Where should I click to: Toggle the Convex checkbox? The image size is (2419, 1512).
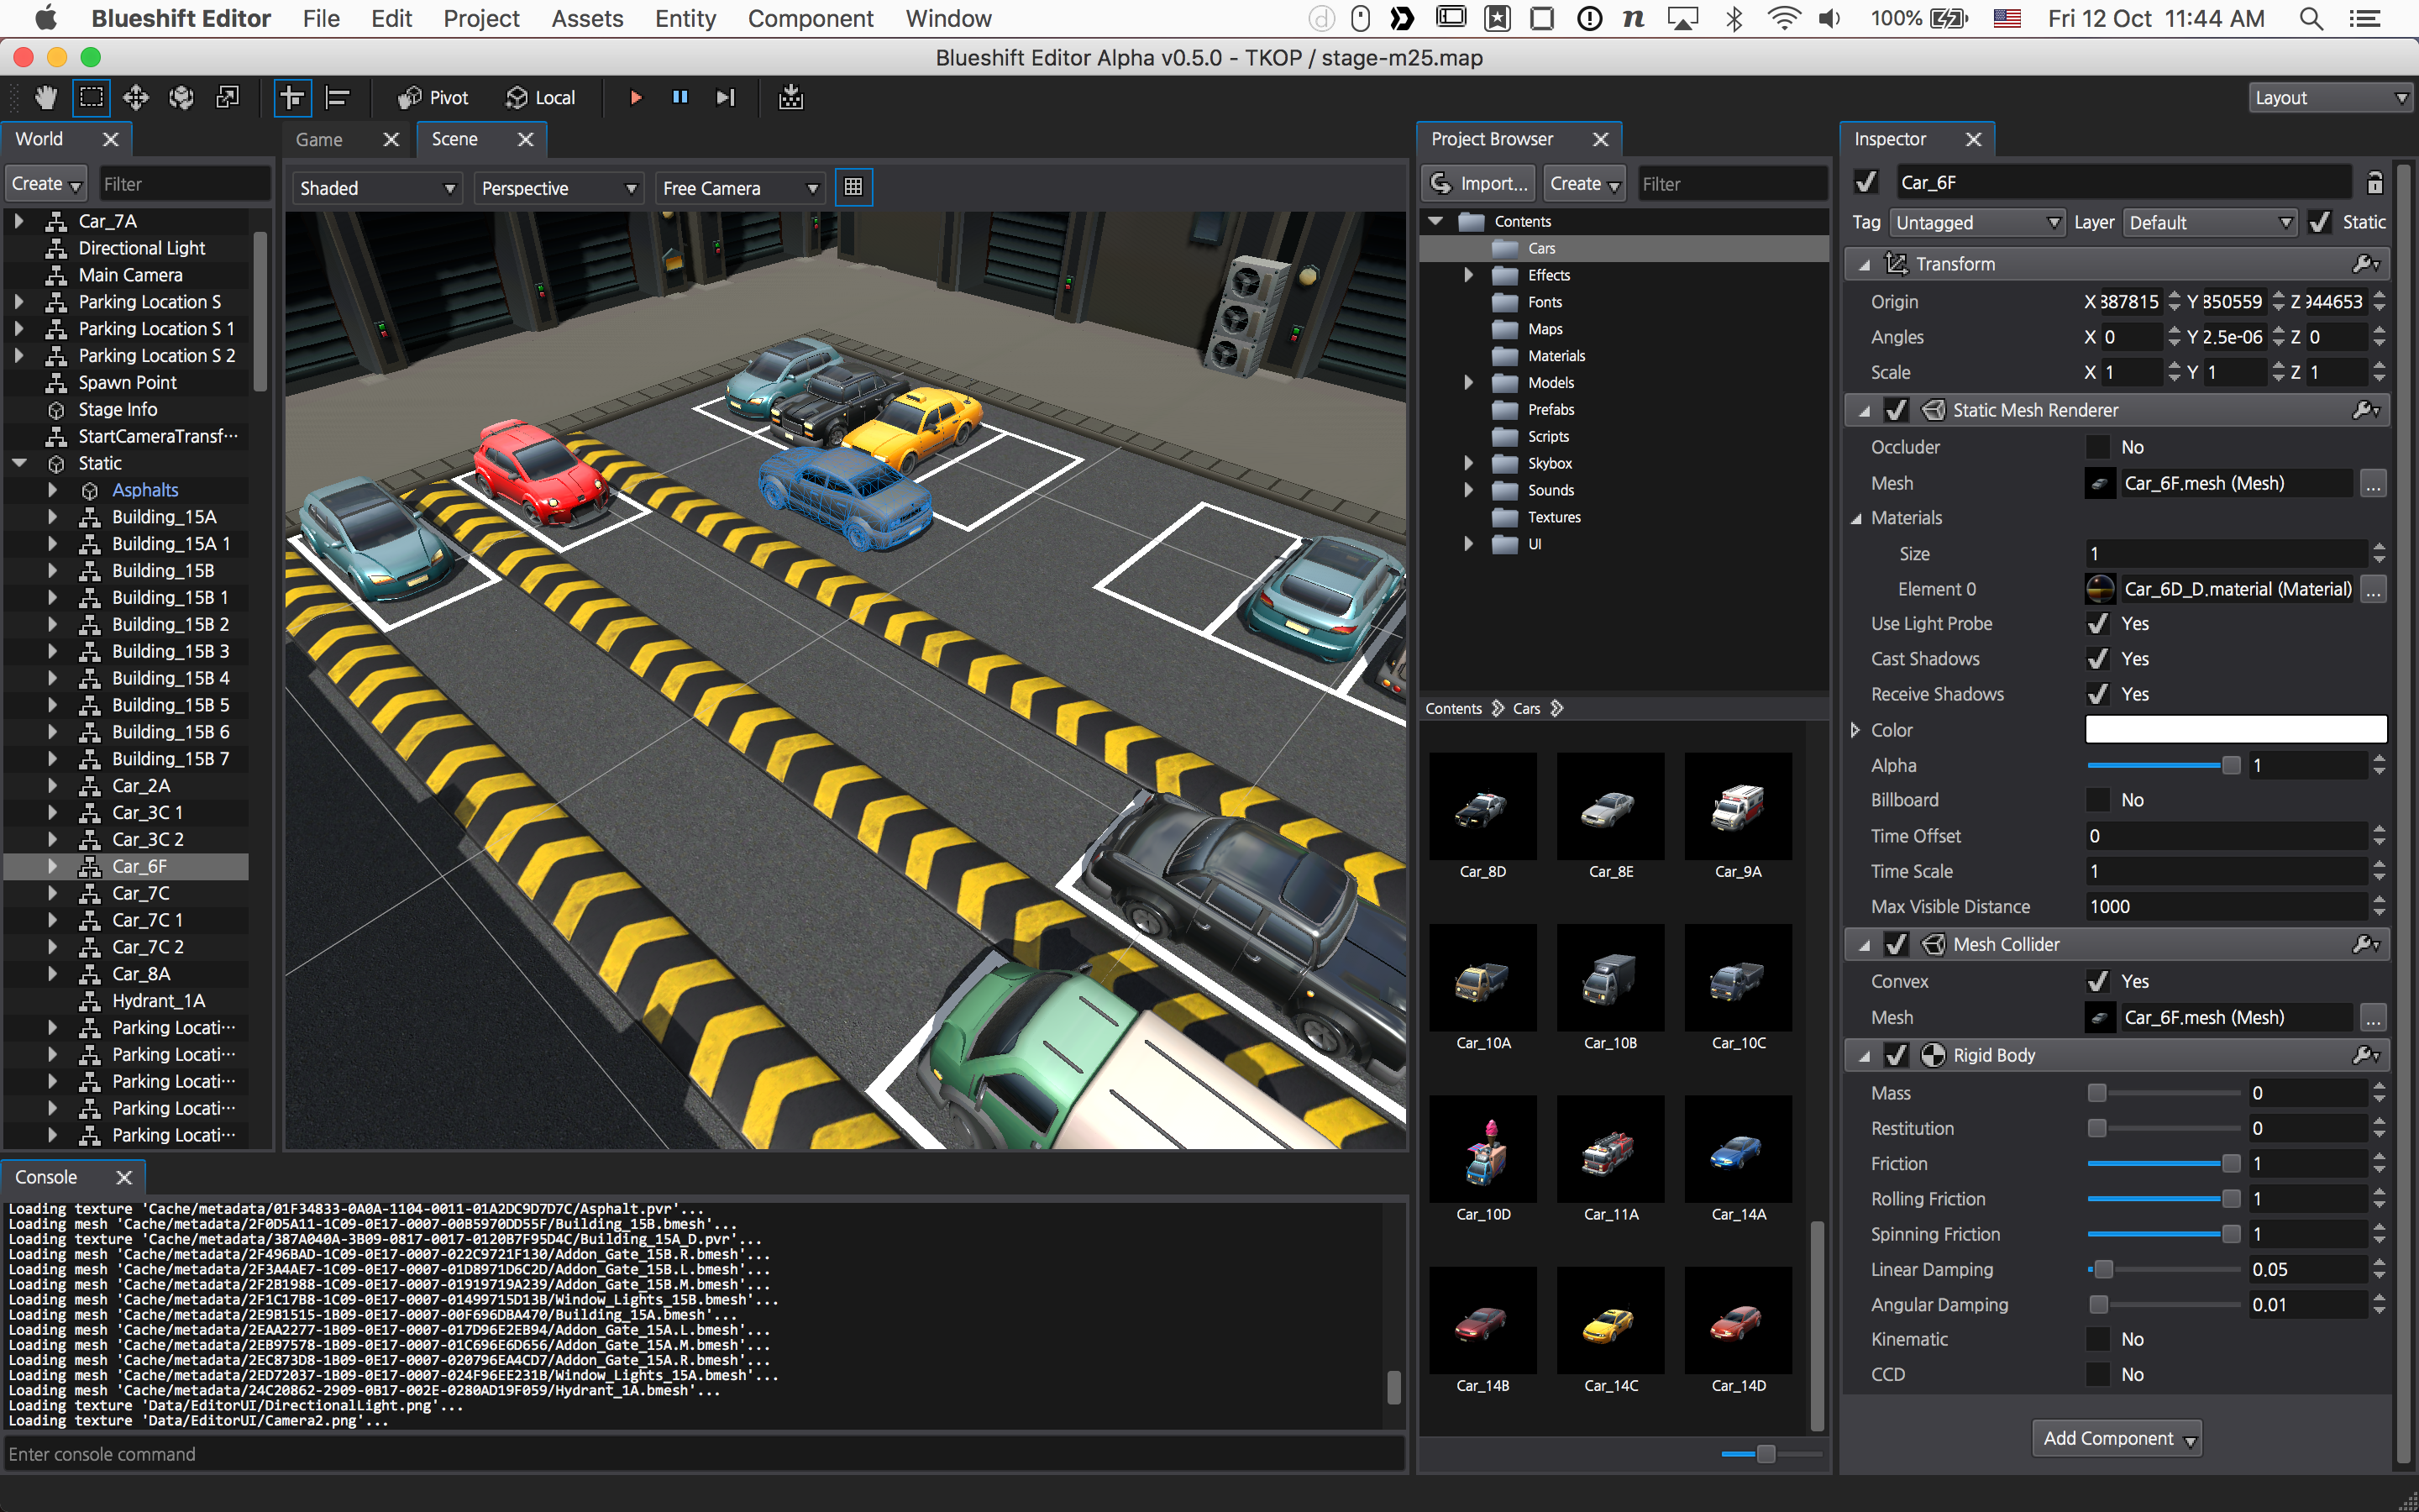(2098, 981)
